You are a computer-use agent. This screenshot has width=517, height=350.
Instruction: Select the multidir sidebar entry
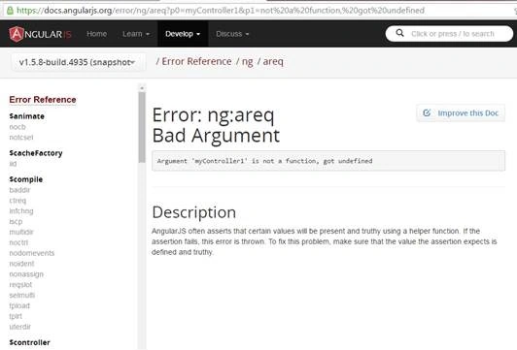click(21, 233)
